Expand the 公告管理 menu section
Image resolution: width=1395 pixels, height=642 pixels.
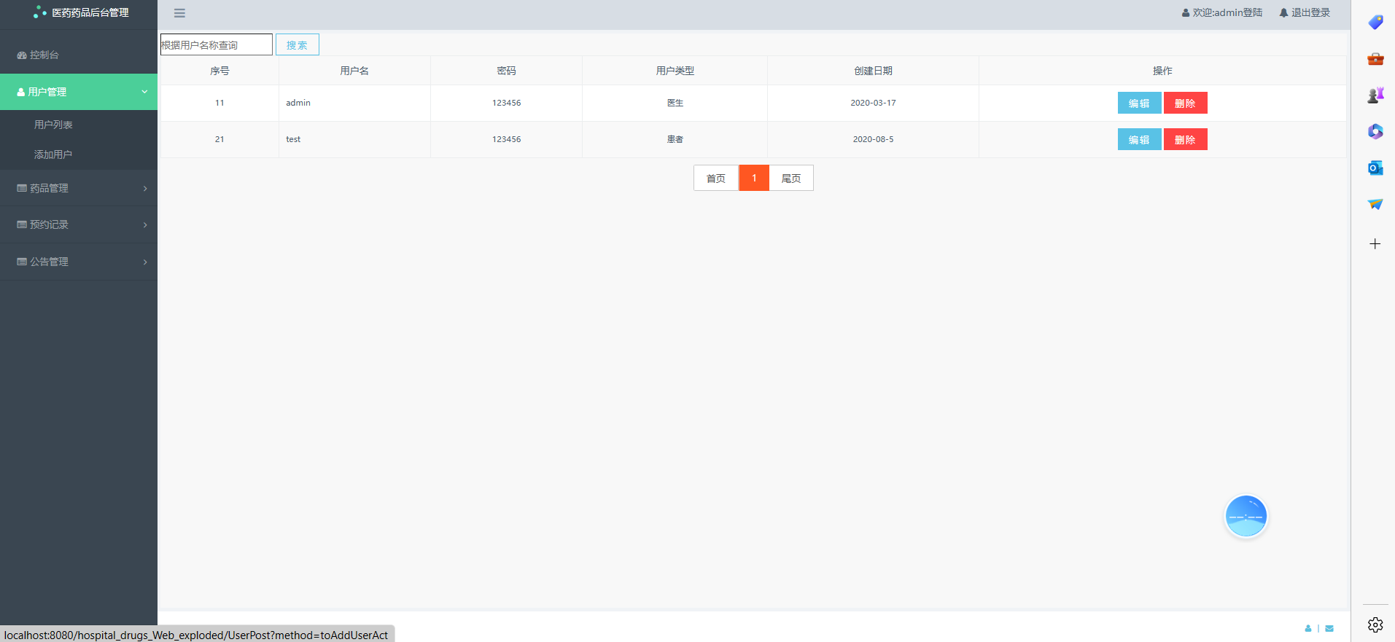(79, 262)
